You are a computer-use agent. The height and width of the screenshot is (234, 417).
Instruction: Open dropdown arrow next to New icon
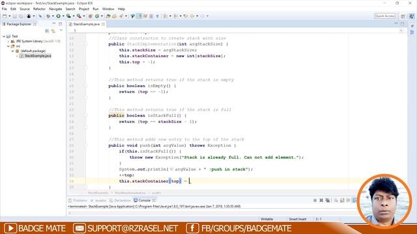[10, 16]
